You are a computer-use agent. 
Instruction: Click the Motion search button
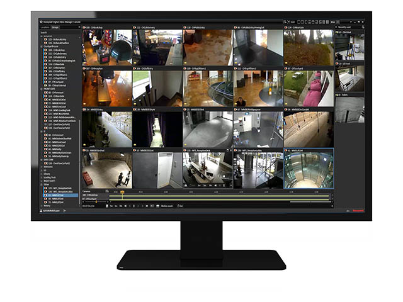[x=167, y=206]
